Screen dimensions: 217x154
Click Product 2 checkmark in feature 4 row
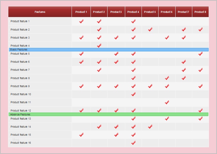[x=99, y=45]
